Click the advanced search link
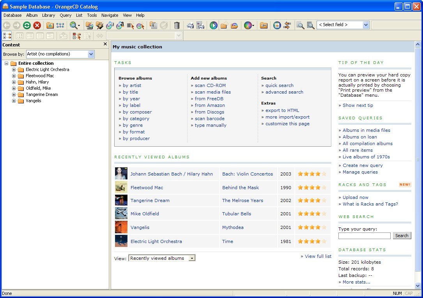Image resolution: width=423 pixels, height=298 pixels. coord(284,92)
